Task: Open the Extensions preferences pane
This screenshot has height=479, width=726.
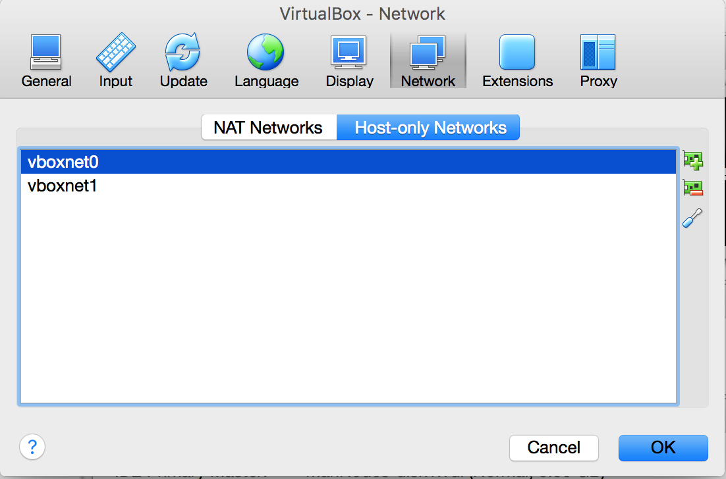Action: tap(517, 61)
